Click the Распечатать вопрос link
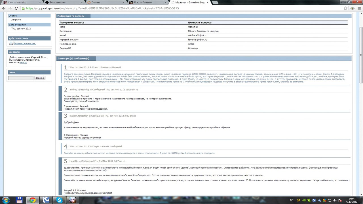 (25, 43)
